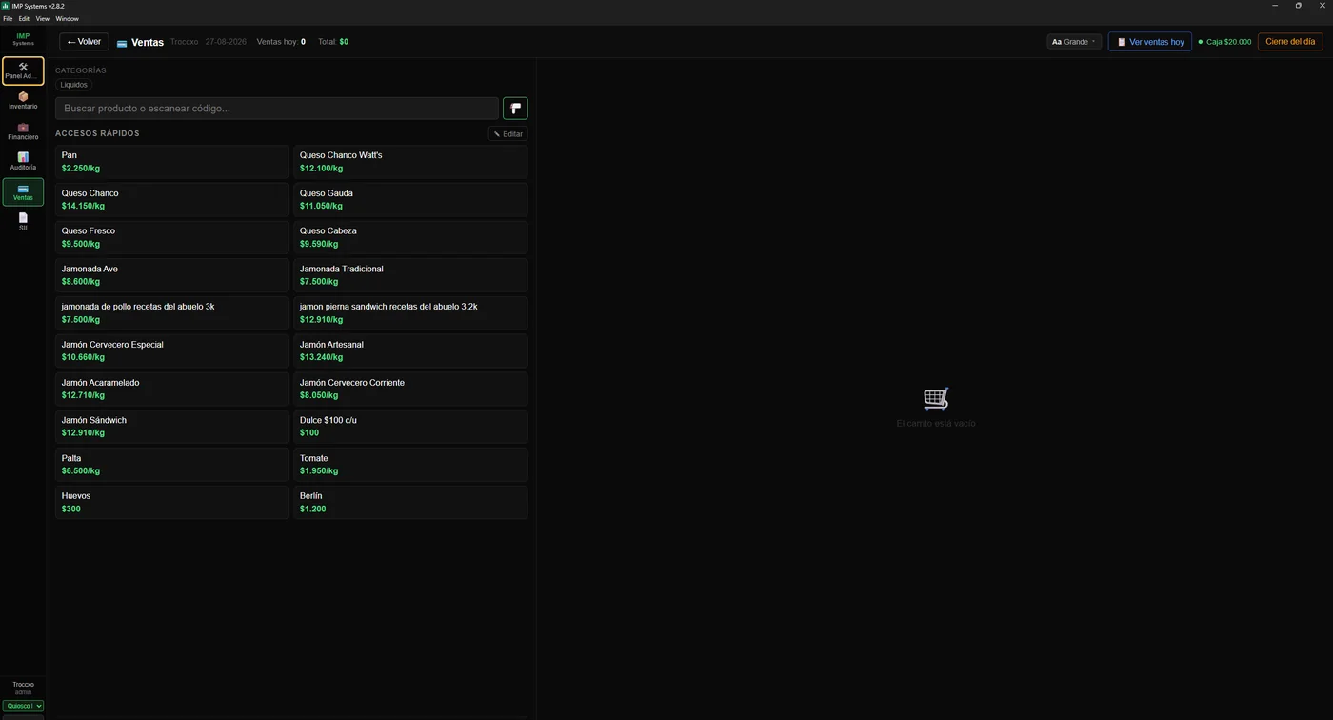Select Jamón Sándwich product
The image size is (1333, 720).
click(171, 427)
